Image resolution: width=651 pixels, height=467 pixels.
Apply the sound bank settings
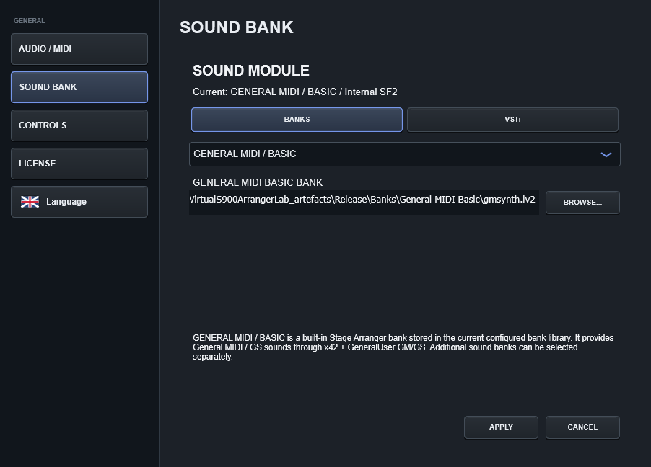click(x=501, y=427)
